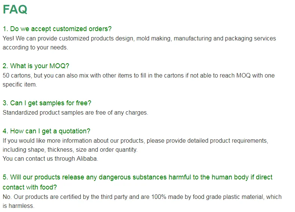
Task: Click the answer starting 'No. Our products are certified'
Action: 142,197
